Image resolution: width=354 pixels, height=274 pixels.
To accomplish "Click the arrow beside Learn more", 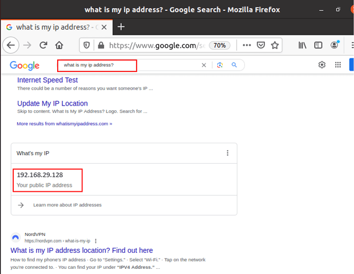I will click(x=21, y=205).
